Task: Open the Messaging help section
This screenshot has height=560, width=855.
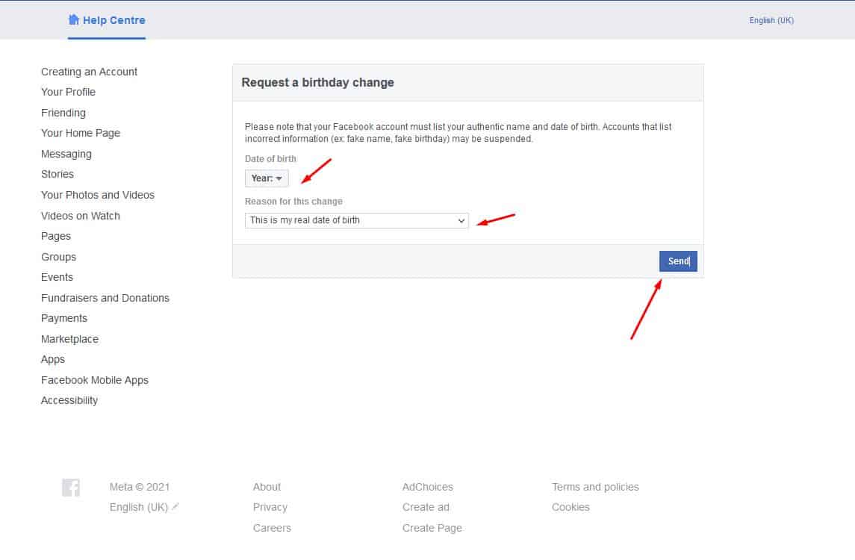Action: [x=66, y=154]
